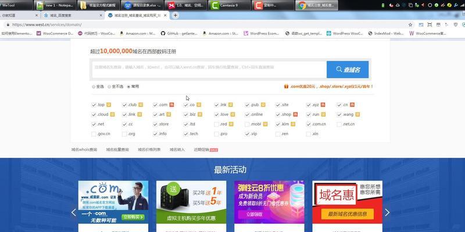The width and height of the screenshot is (465, 232).
Task: Open the 录制中 recorder taskbar item
Action: tap(273, 5)
